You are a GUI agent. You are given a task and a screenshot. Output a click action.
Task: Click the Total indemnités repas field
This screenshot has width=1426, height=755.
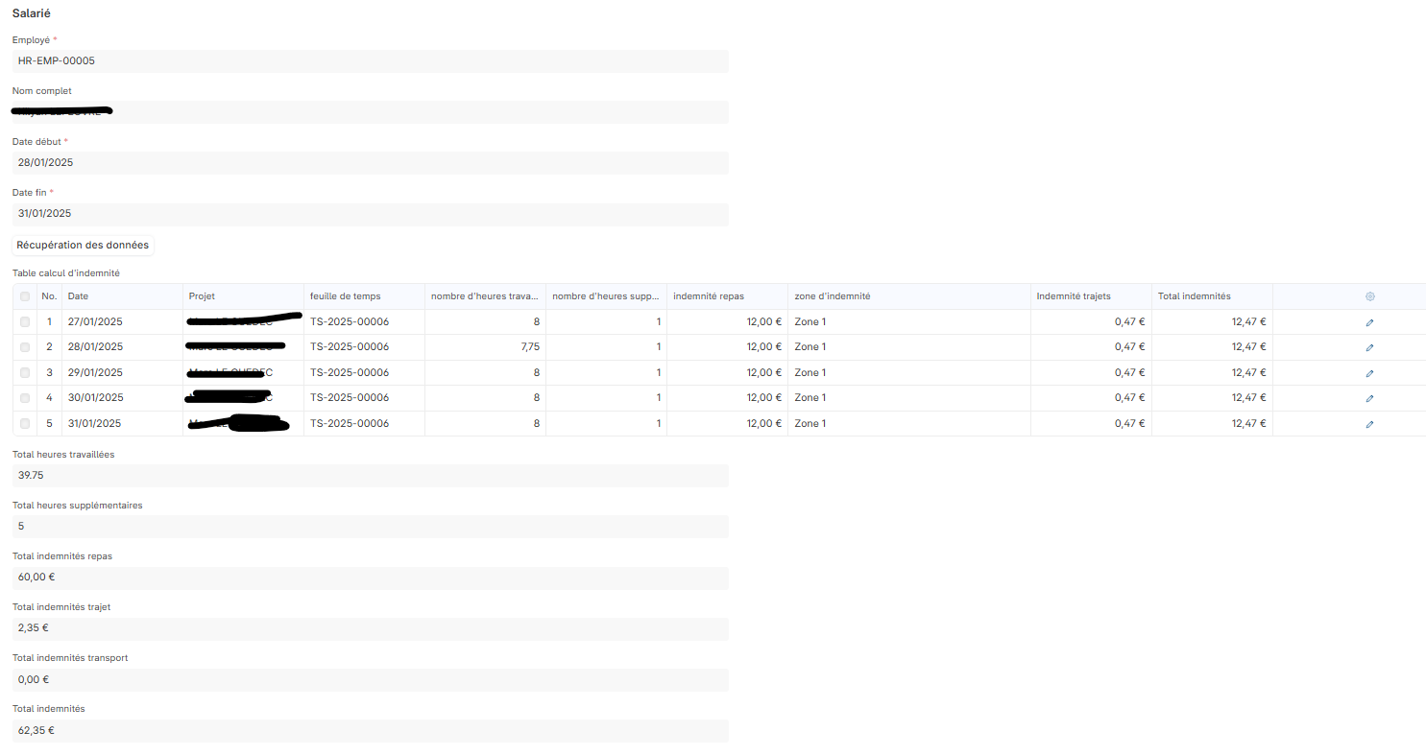370,578
